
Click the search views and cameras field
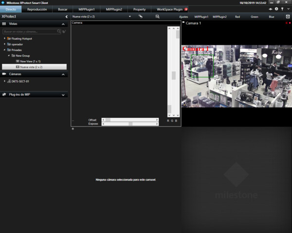(x=29, y=31)
